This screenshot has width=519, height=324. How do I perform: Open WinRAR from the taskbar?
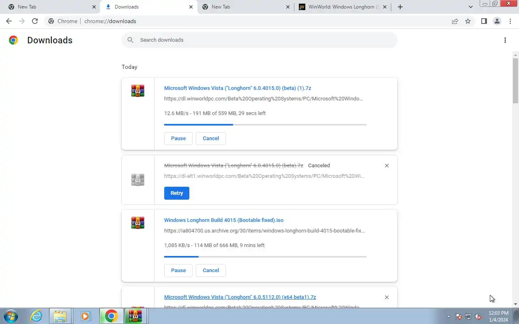(x=136, y=316)
